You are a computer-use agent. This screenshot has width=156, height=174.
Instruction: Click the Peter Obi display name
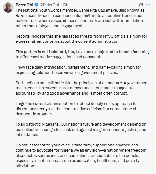pos(24,5)
